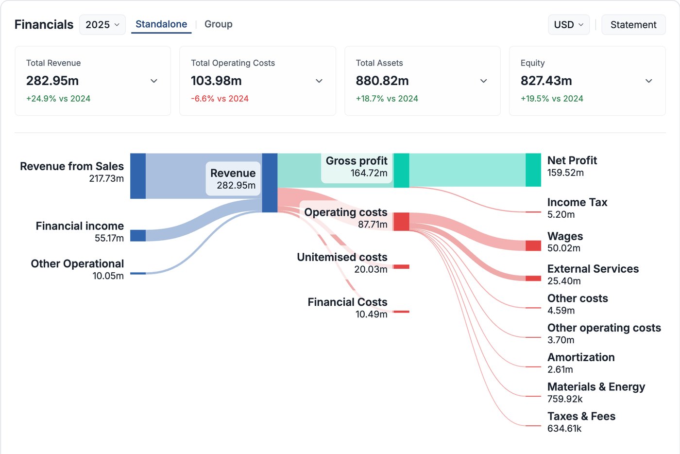Open the Statement button
The height and width of the screenshot is (454, 680).
pos(633,25)
